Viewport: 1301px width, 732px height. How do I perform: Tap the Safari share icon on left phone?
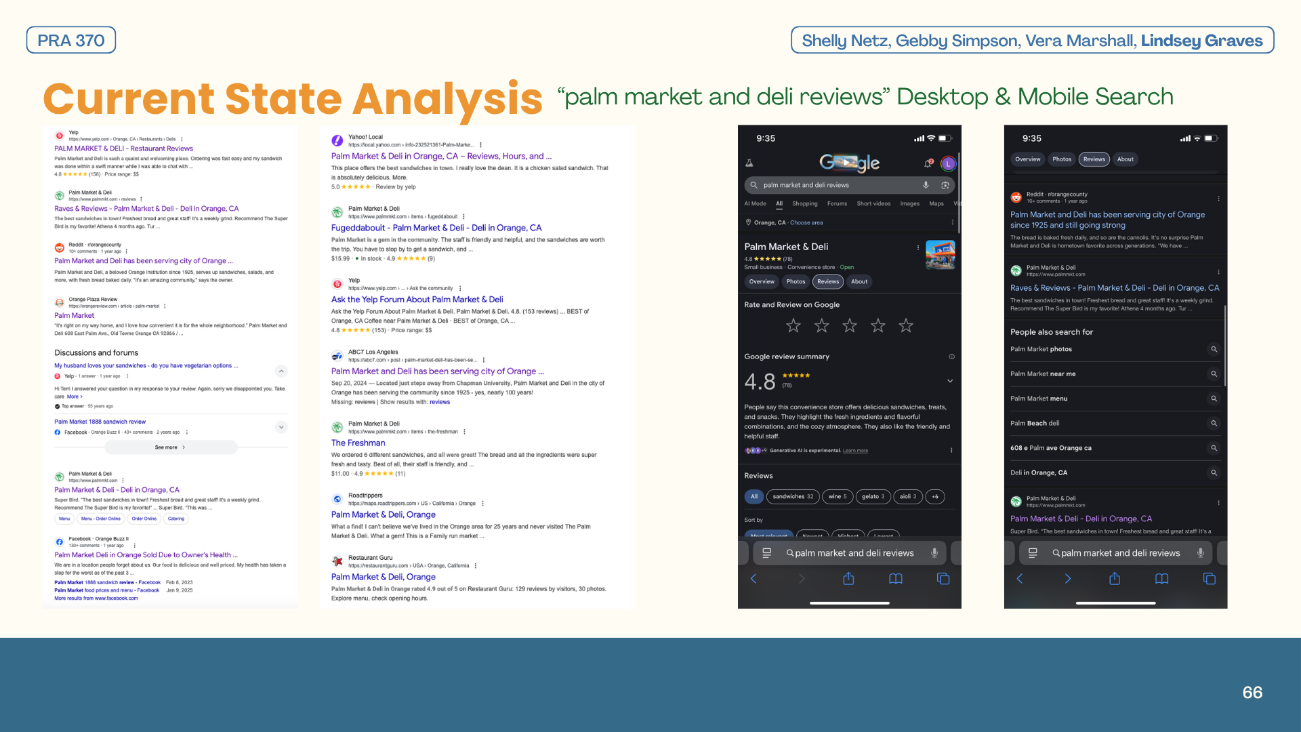point(848,578)
